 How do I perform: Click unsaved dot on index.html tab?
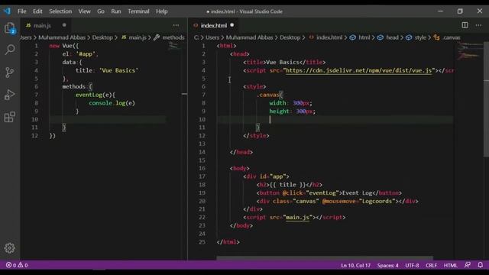pyautogui.click(x=232, y=25)
